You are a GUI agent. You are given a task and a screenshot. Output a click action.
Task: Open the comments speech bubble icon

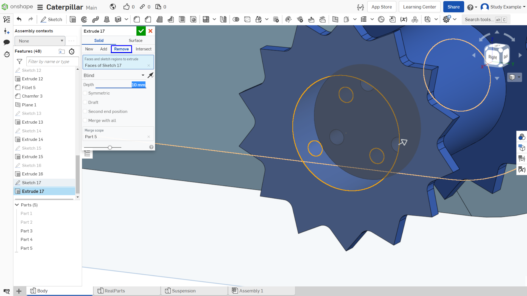(7, 42)
